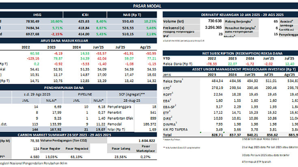The height and width of the screenshot is (167, 298).
Task: Select the NAB (Rp T) column header
Action: (132, 15)
